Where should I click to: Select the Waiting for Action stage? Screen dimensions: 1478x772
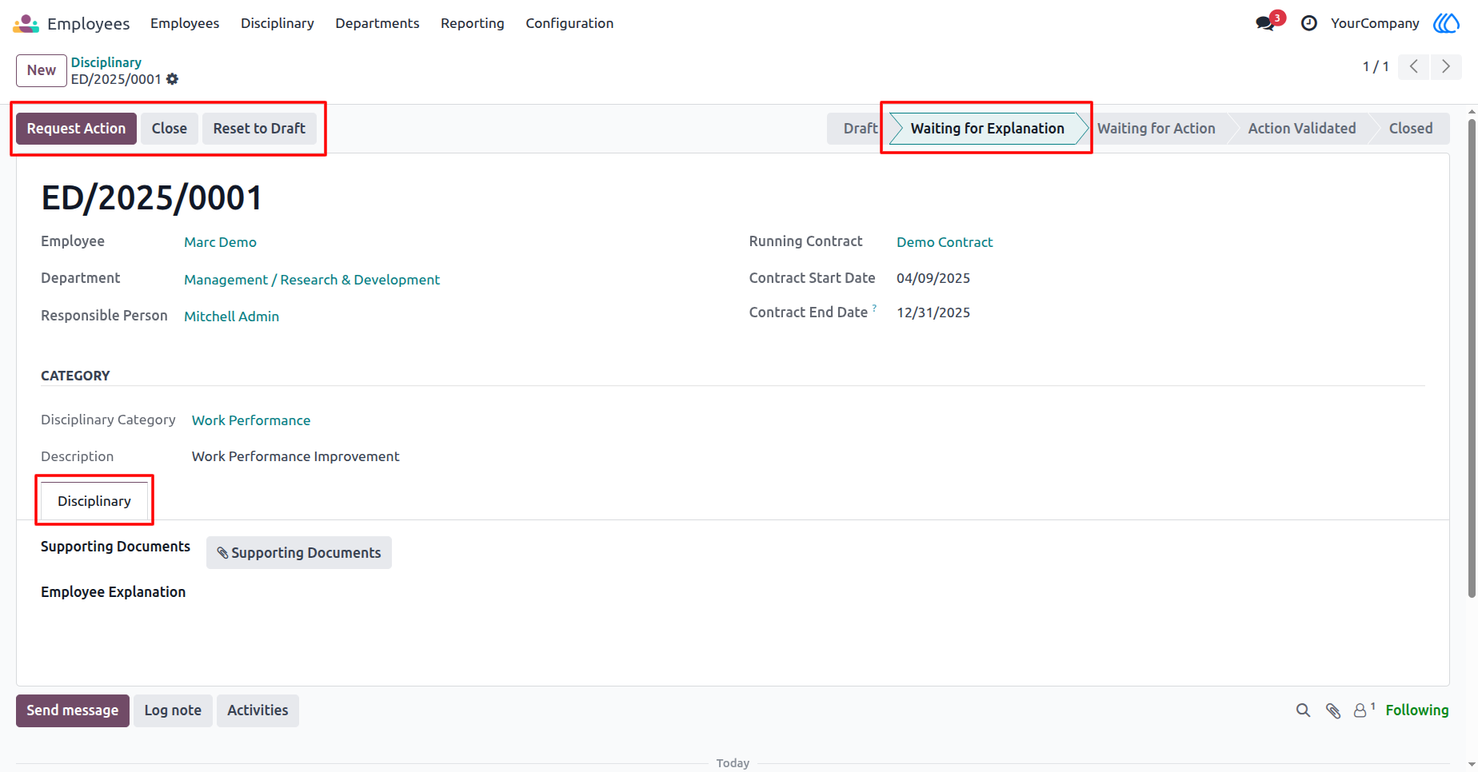pyautogui.click(x=1156, y=129)
